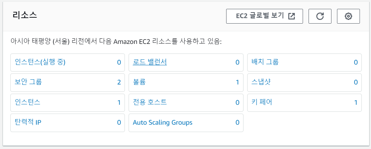
Task: Click the 로드 밸런서 count 0
Action: (238, 62)
